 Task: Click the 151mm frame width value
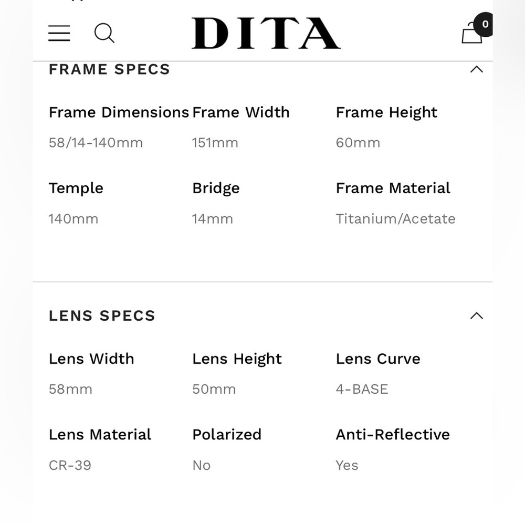click(x=215, y=143)
